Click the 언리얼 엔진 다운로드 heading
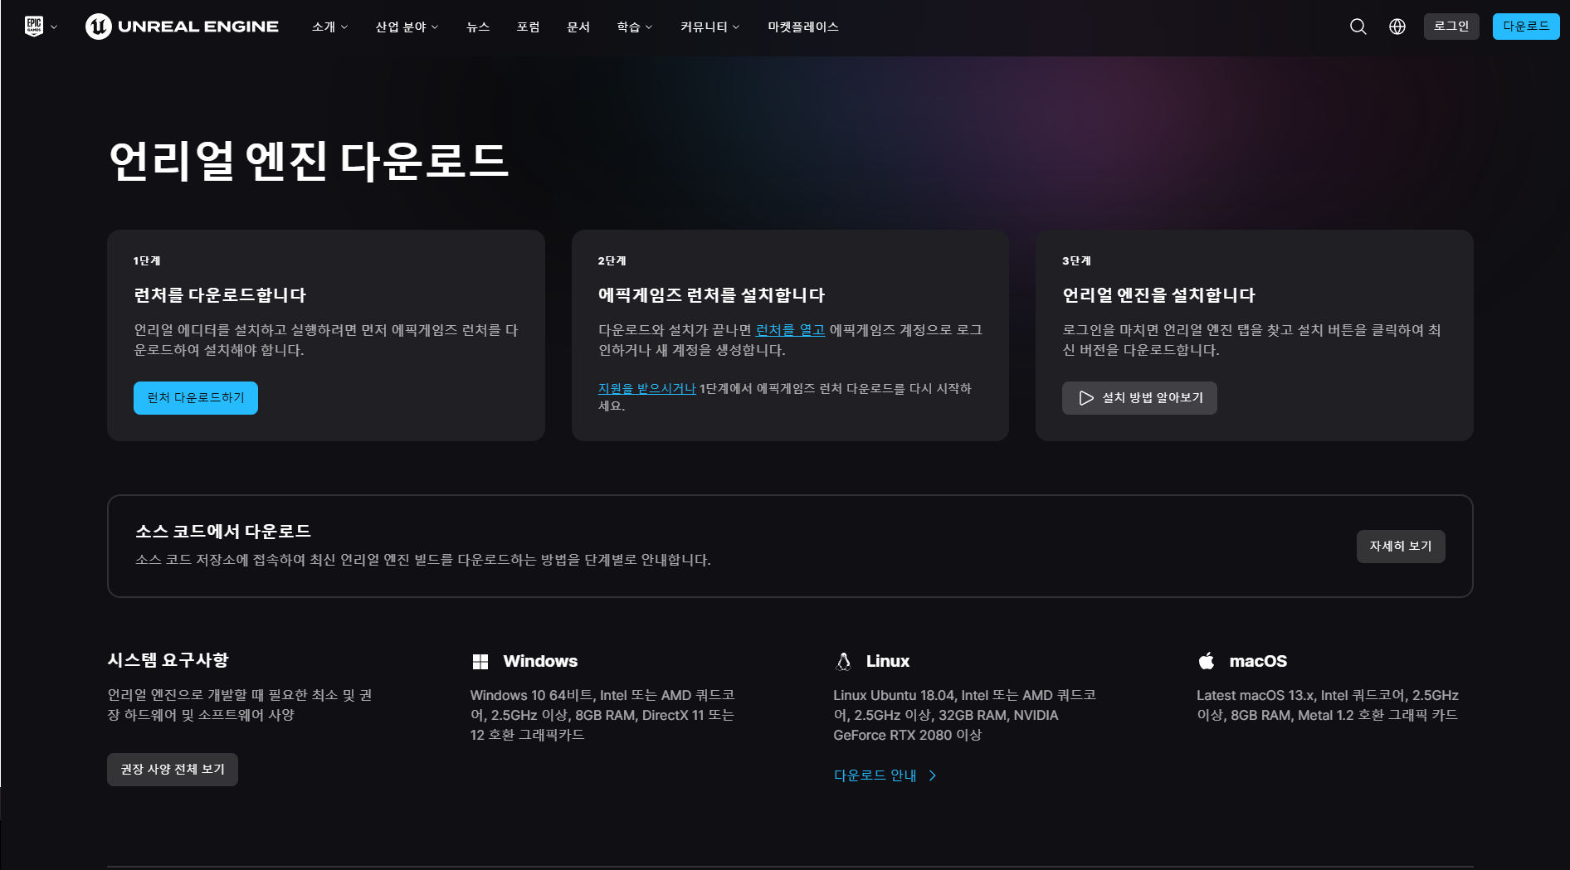 tap(309, 161)
